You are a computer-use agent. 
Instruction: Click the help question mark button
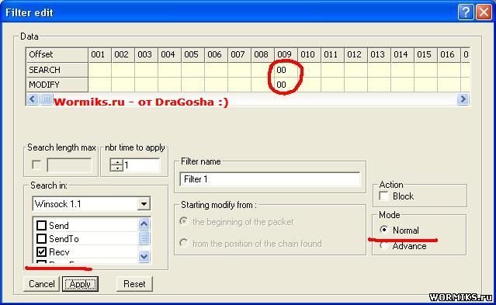465,12
